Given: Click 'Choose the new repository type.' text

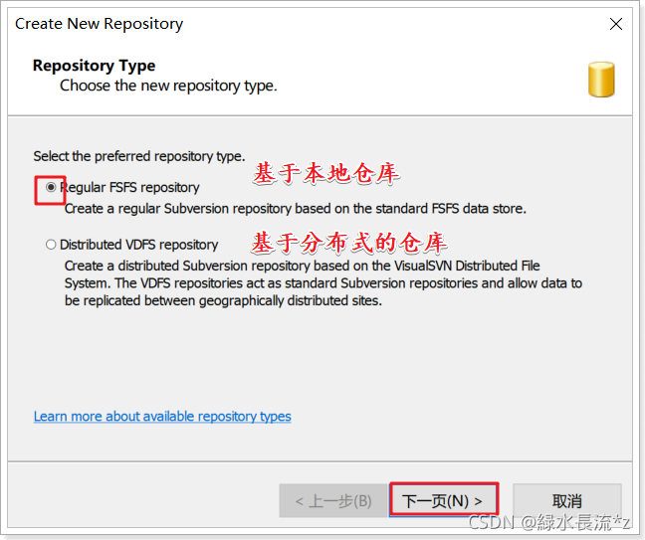Looking at the screenshot, I should (168, 86).
